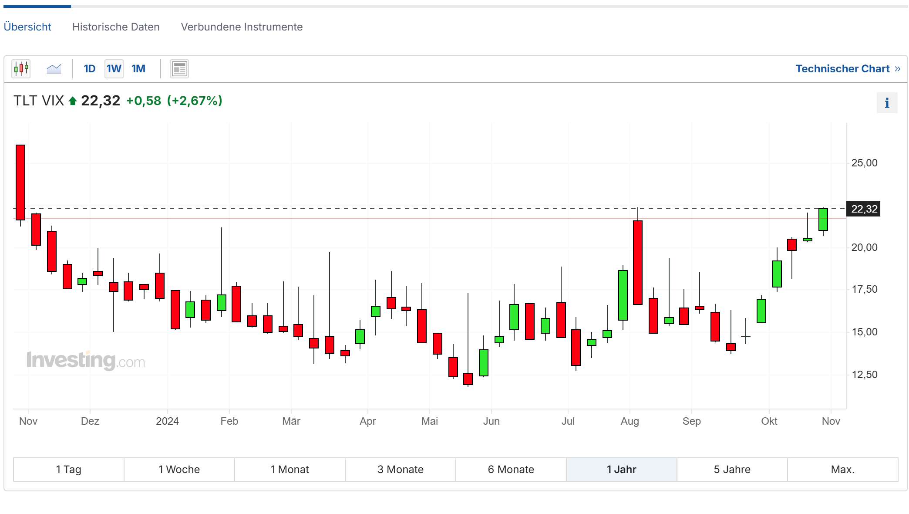909x514 pixels.
Task: Click the 22,32 price label marker
Action: click(x=864, y=209)
